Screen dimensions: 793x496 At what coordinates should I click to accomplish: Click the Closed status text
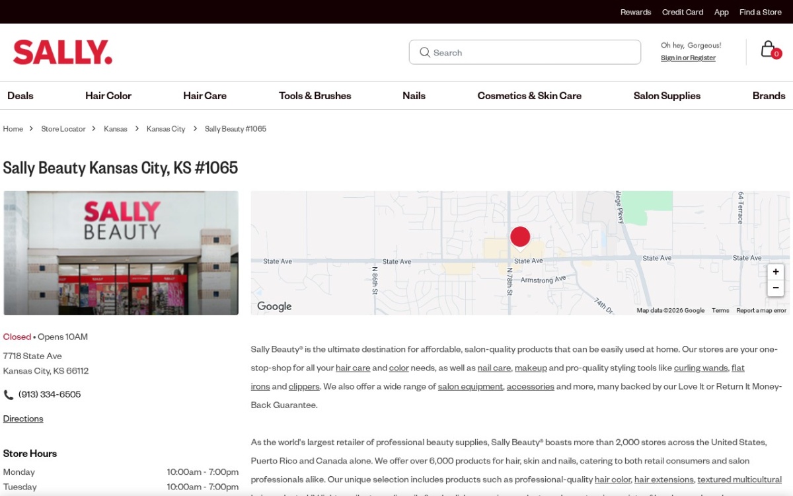pyautogui.click(x=17, y=337)
